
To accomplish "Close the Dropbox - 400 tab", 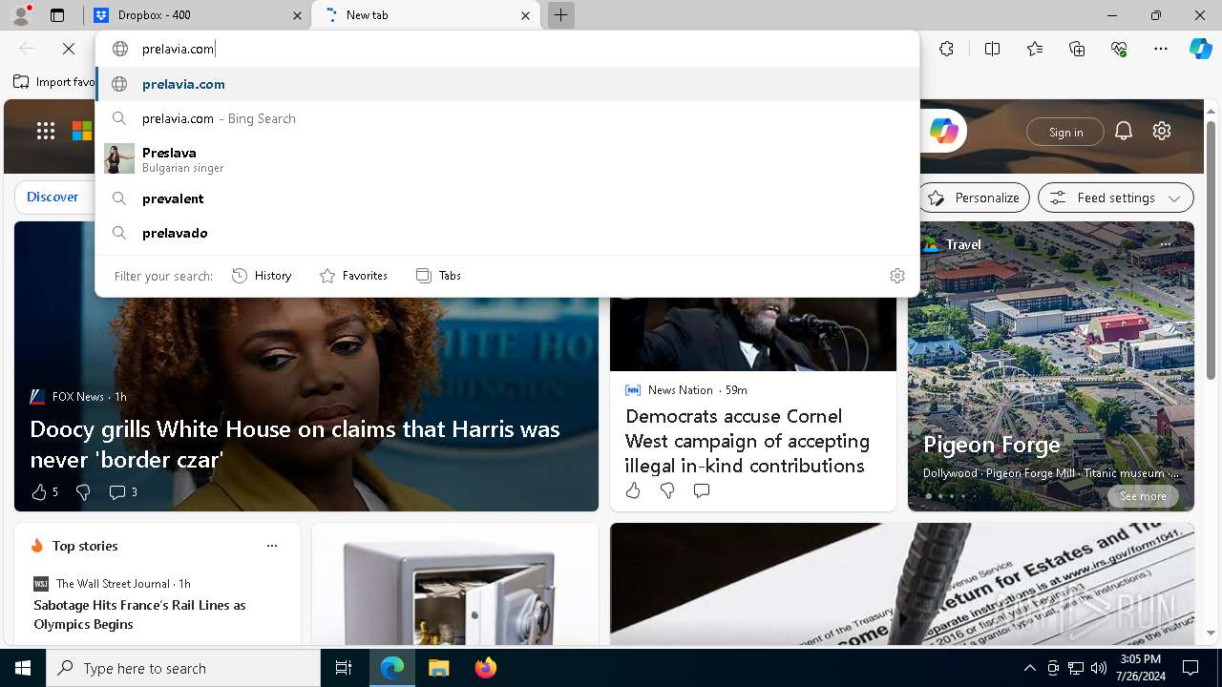I will click(298, 15).
